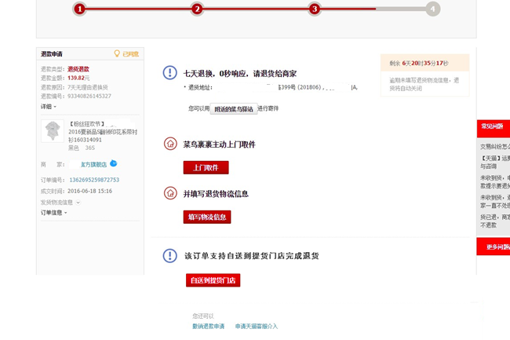This screenshot has width=510, height=340.
Task: Click the 填写物流信息 button
Action: 207,217
